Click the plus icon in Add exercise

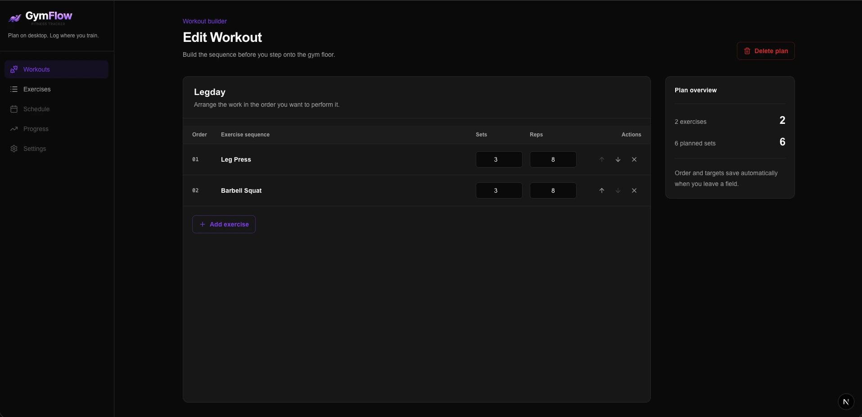point(203,224)
